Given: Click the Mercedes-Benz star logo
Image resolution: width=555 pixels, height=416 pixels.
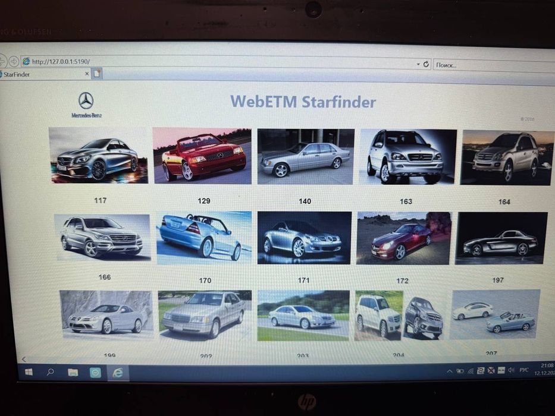Looking at the screenshot, I should [x=86, y=101].
